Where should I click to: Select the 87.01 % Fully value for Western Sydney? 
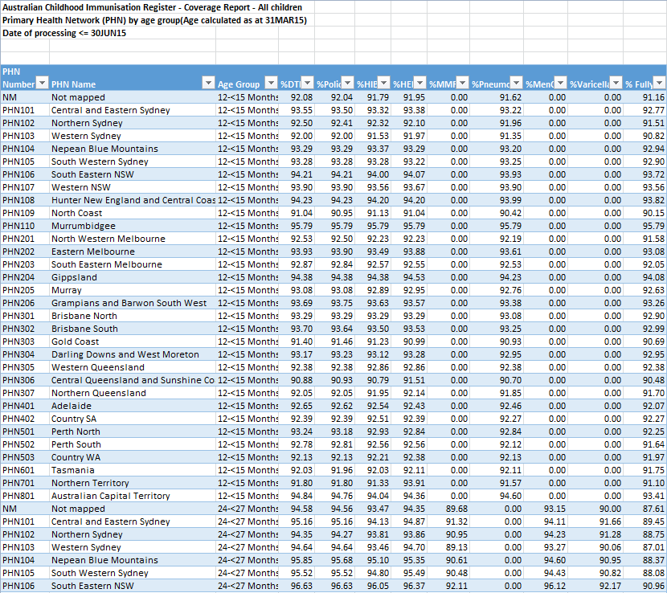click(644, 547)
